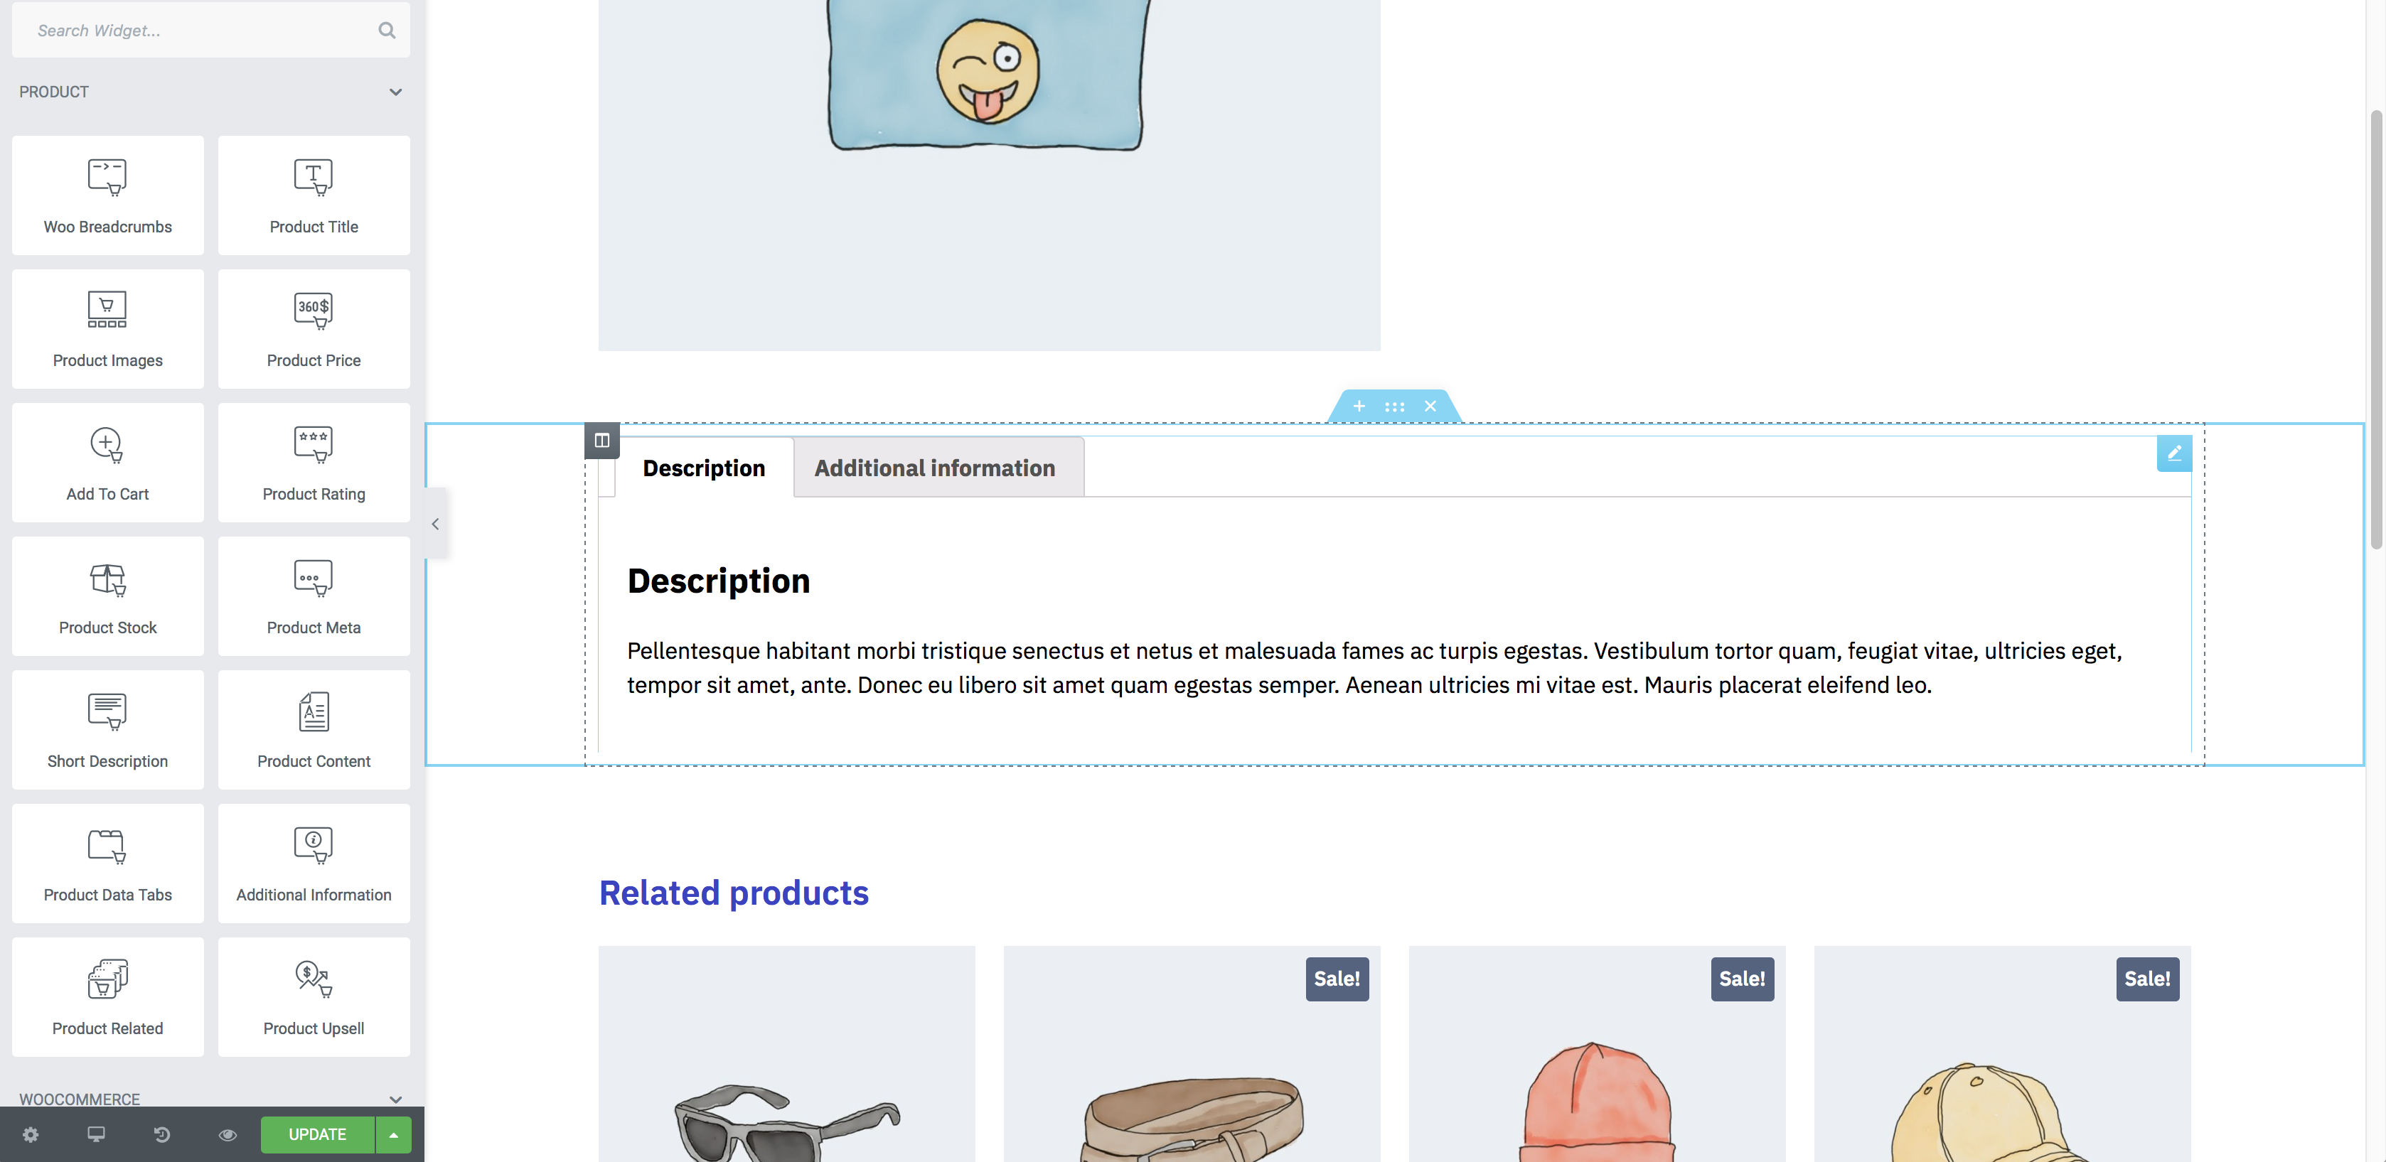Select the Product Title widget
2386x1162 pixels.
tap(314, 195)
